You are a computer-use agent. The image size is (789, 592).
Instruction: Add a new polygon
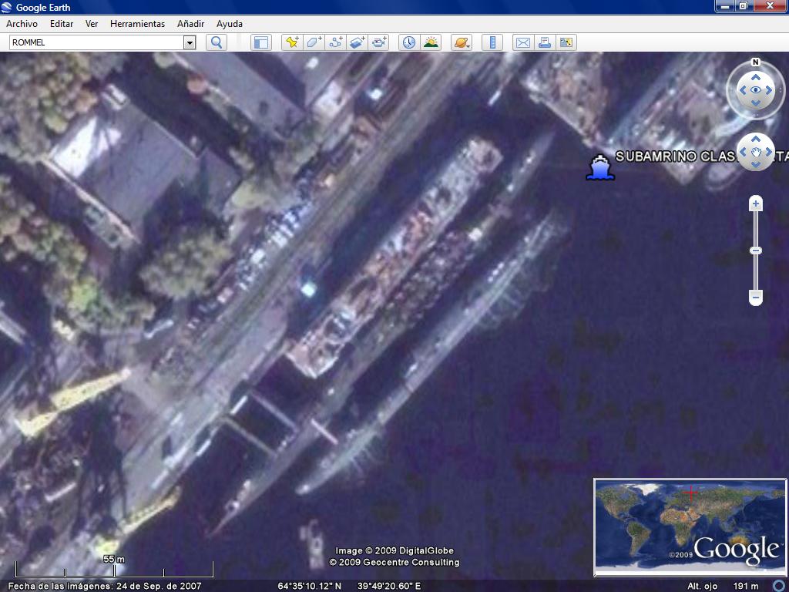[x=314, y=42]
